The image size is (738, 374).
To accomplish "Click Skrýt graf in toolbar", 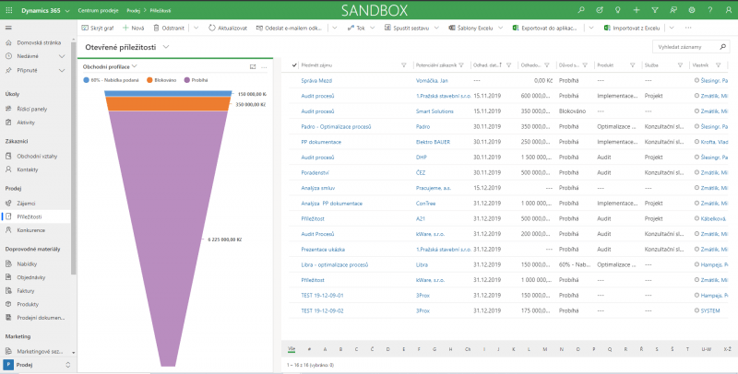I will [98, 28].
